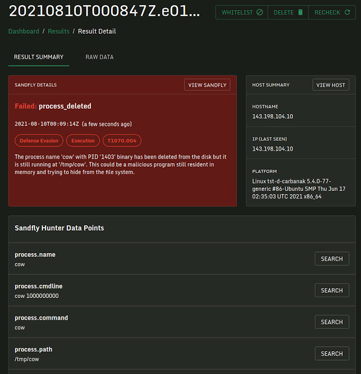Click the page title 20210810T000847Z.e01...

[x=104, y=11]
